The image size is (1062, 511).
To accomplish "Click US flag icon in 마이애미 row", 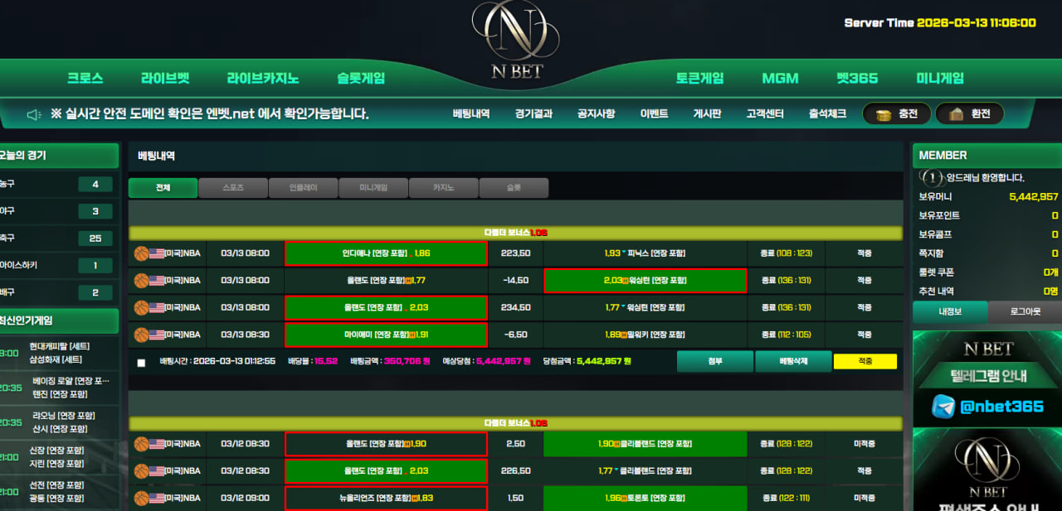I will coord(156,335).
